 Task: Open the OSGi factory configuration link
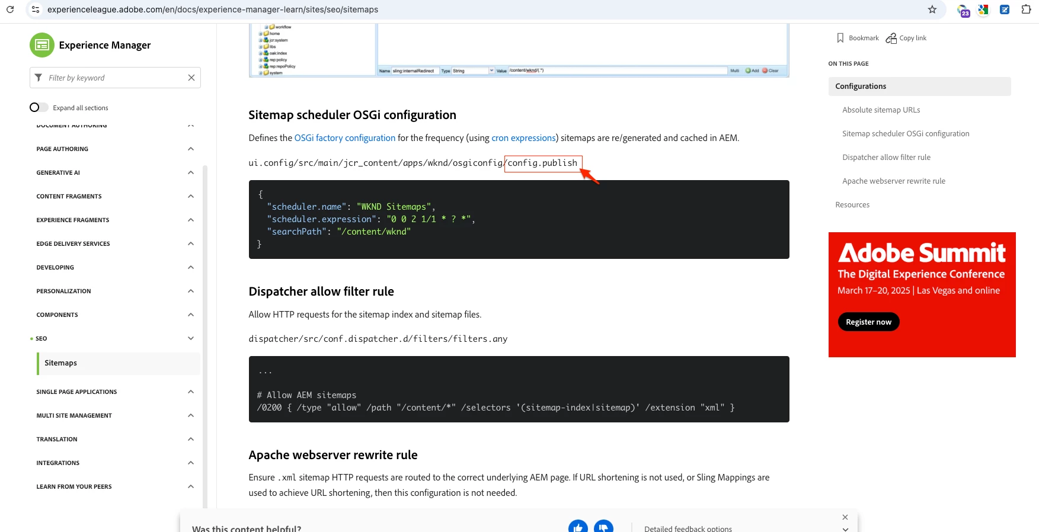coord(345,138)
